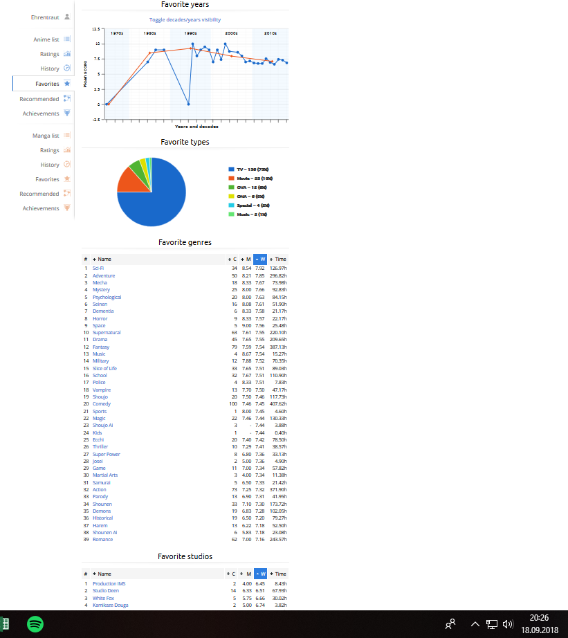Click the volume speaker icon in the tray

coord(508,624)
